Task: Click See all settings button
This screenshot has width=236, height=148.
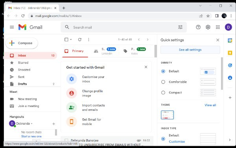Action: point(190,50)
